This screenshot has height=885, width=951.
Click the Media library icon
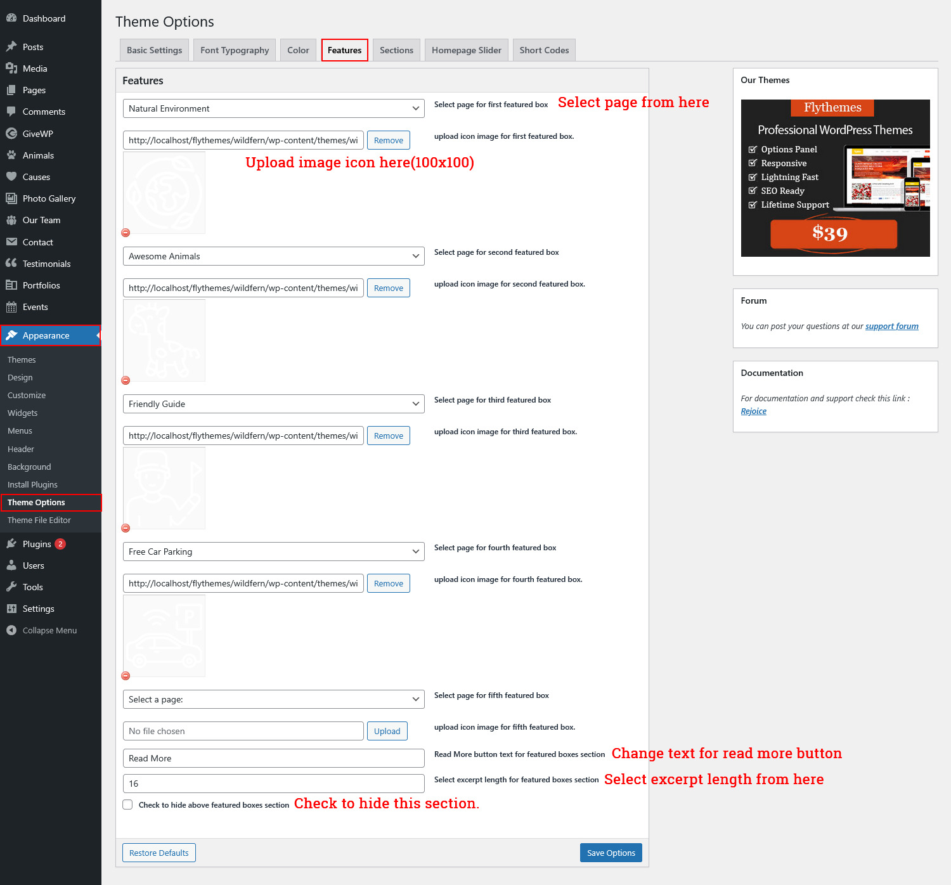[11, 68]
